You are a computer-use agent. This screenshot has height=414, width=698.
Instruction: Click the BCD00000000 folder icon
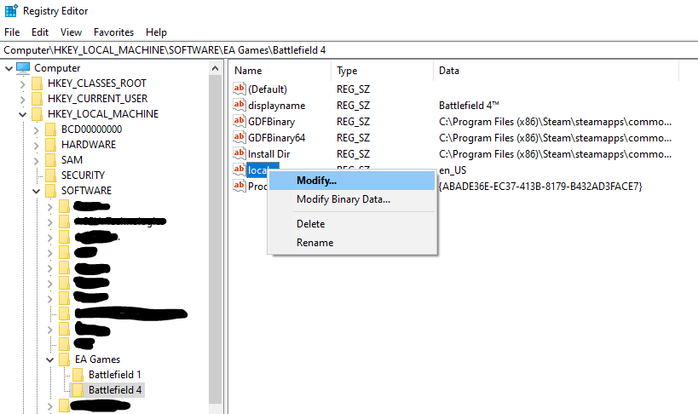(51, 129)
